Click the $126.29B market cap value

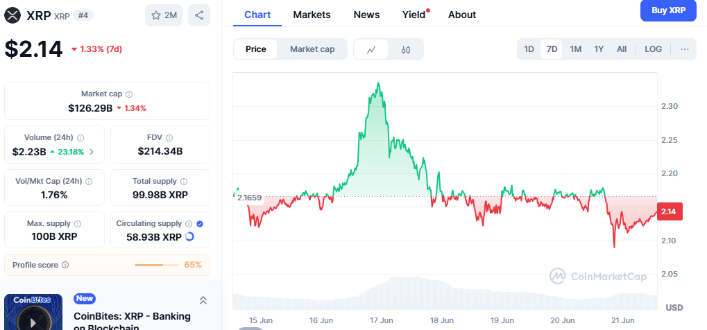90,108
